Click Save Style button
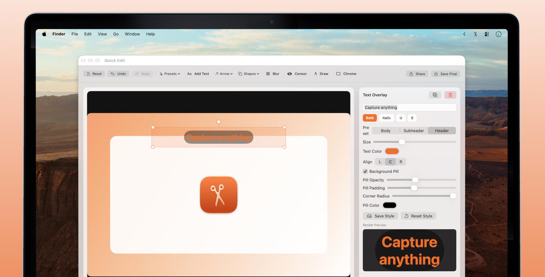Viewport: 545px width, 277px height. (x=381, y=216)
